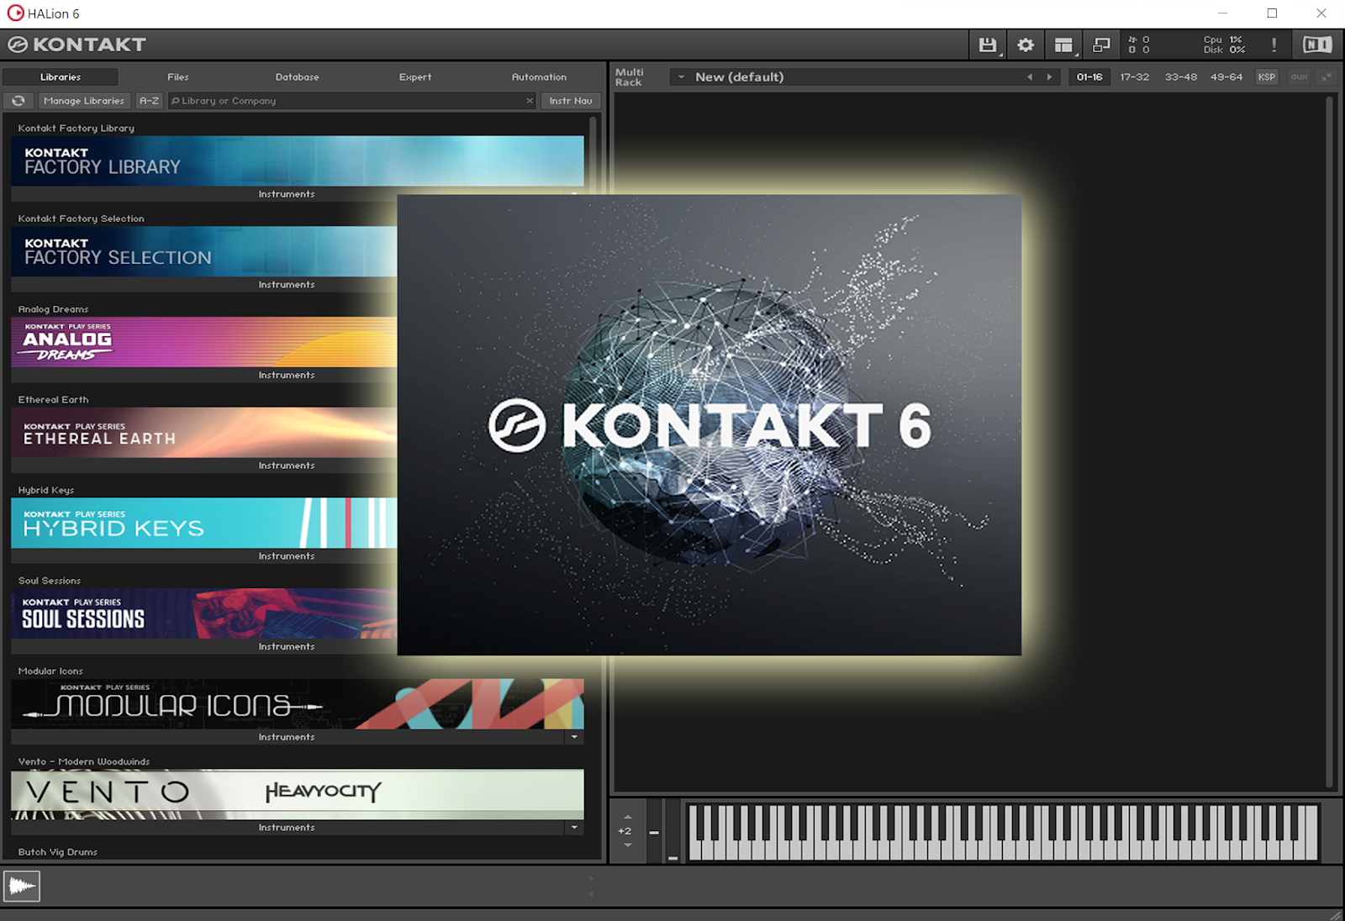1345x921 pixels.
Task: Go to previous multi with left arrow
Action: point(1030,77)
